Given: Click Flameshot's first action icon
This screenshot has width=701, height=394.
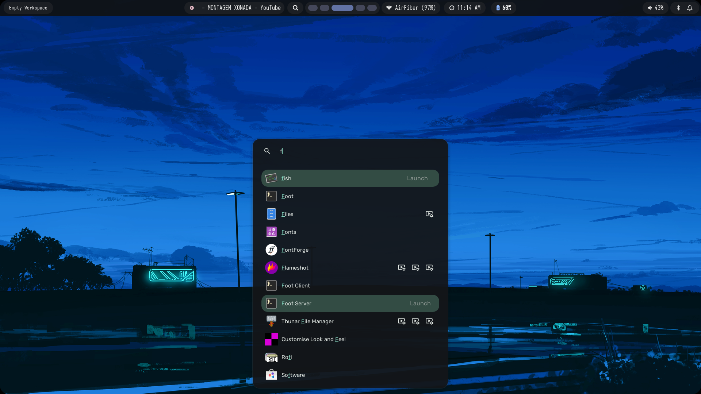Looking at the screenshot, I should click(402, 268).
